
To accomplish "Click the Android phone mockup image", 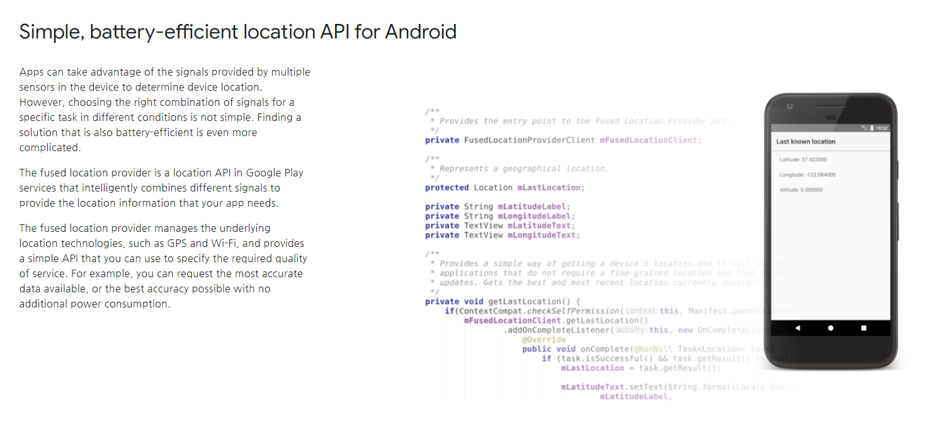I will click(833, 232).
